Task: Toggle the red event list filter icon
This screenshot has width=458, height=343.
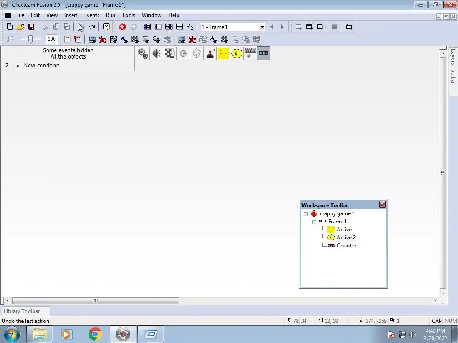Action: point(78,39)
